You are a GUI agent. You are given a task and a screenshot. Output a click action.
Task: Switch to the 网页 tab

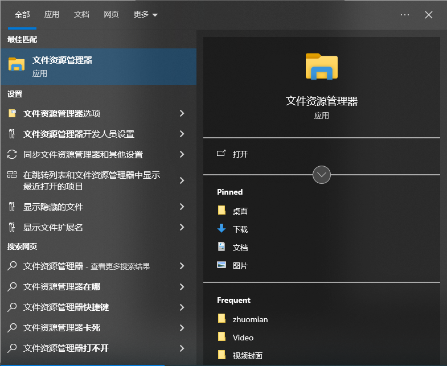[x=111, y=15]
